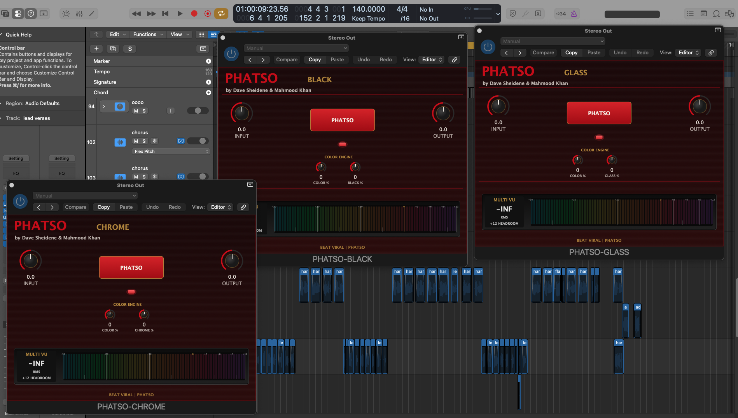Click the Rewind transport button
Image resolution: width=738 pixels, height=418 pixels.
(136, 14)
